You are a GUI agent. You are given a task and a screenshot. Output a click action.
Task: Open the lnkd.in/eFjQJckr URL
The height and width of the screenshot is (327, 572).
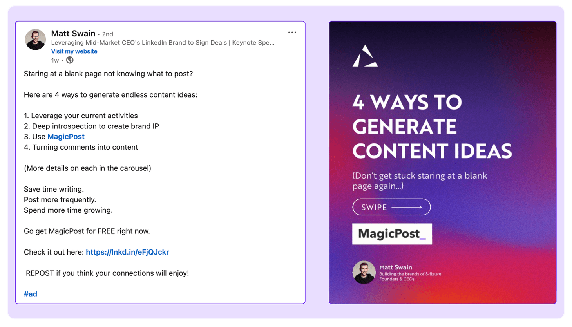pos(127,252)
